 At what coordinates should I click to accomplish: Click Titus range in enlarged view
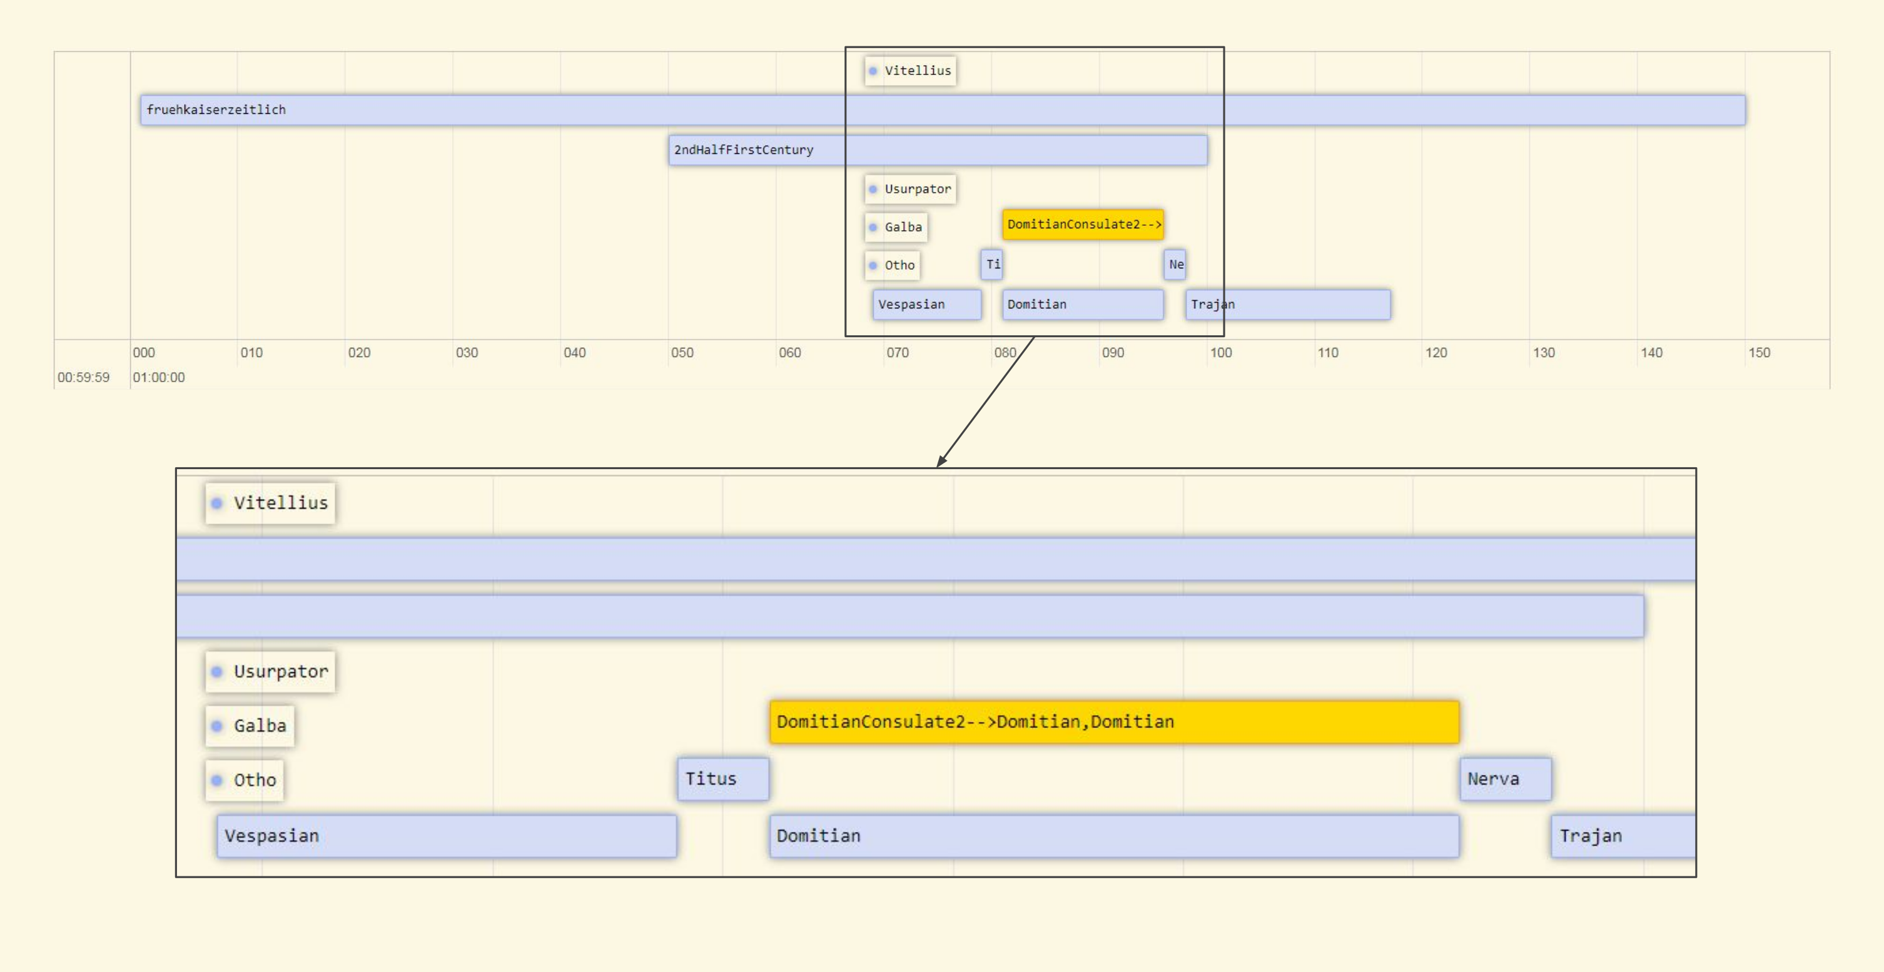click(723, 779)
